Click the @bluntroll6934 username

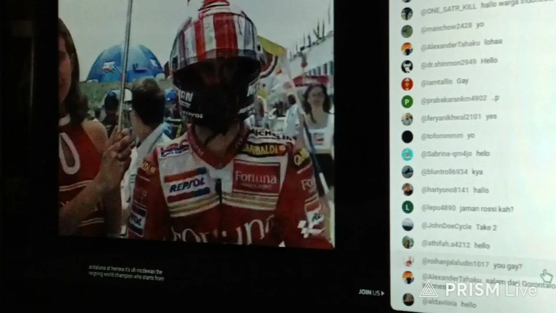(444, 172)
